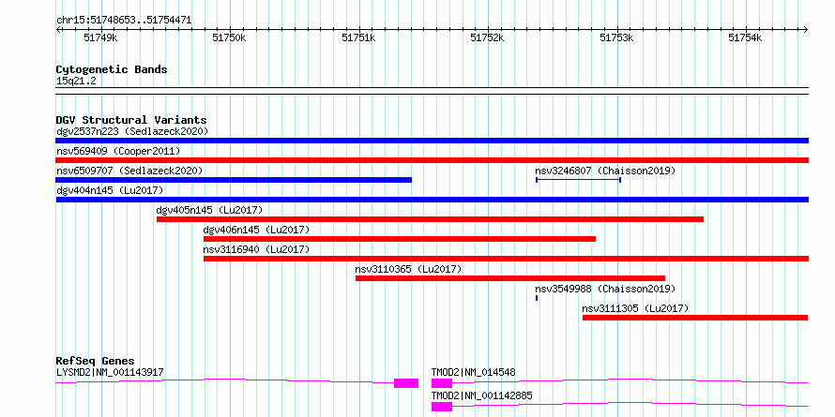Click the 51753k ruler position label
Image resolution: width=835 pixels, height=417 pixels.
tap(617, 37)
